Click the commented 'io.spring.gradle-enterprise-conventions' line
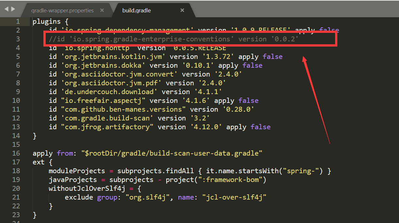Viewport: 399px width, 223px height. 174,39
